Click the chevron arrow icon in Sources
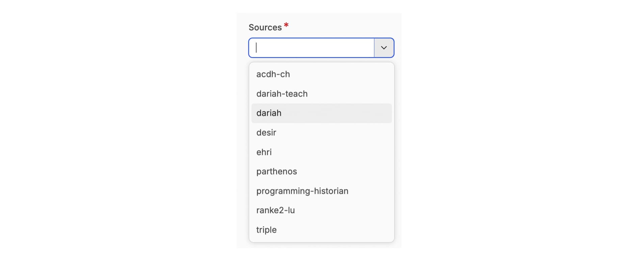The image size is (638, 260). 384,48
